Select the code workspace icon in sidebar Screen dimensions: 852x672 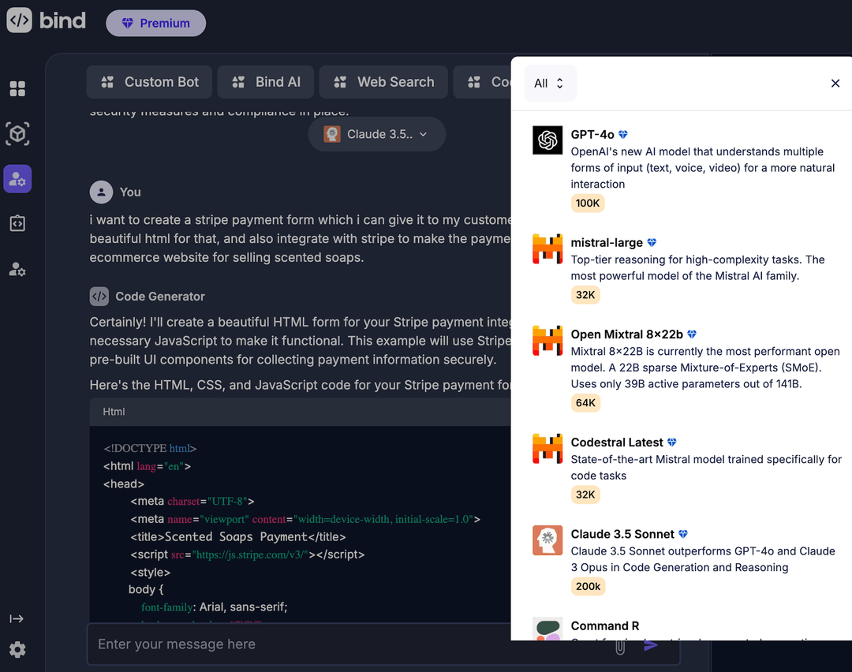17,223
